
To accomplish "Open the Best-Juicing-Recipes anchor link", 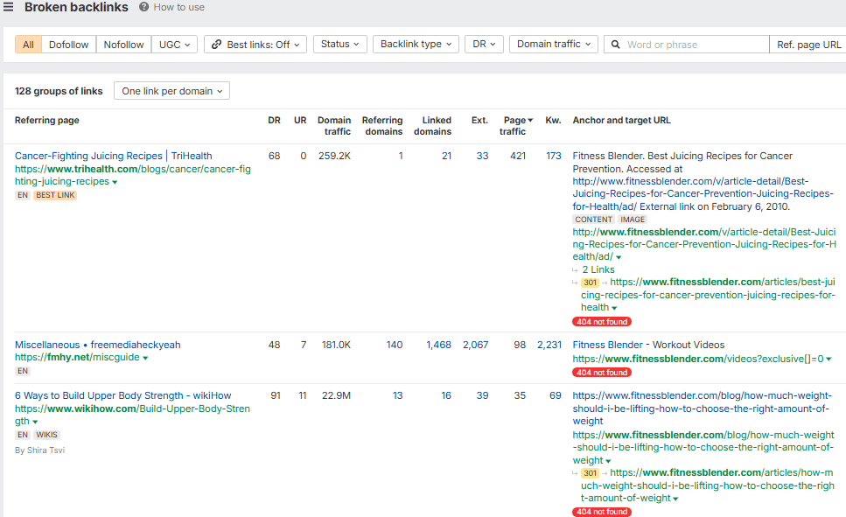I will [703, 193].
